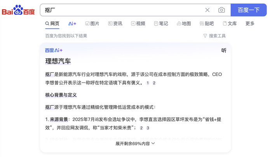Open the 笔记 tab
Viewport: 272px width, 157px height.
[161, 24]
